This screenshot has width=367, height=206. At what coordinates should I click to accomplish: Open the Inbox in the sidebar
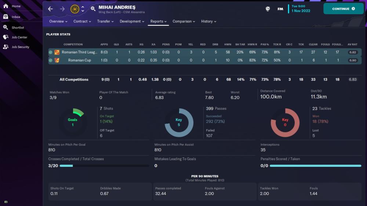16,17
